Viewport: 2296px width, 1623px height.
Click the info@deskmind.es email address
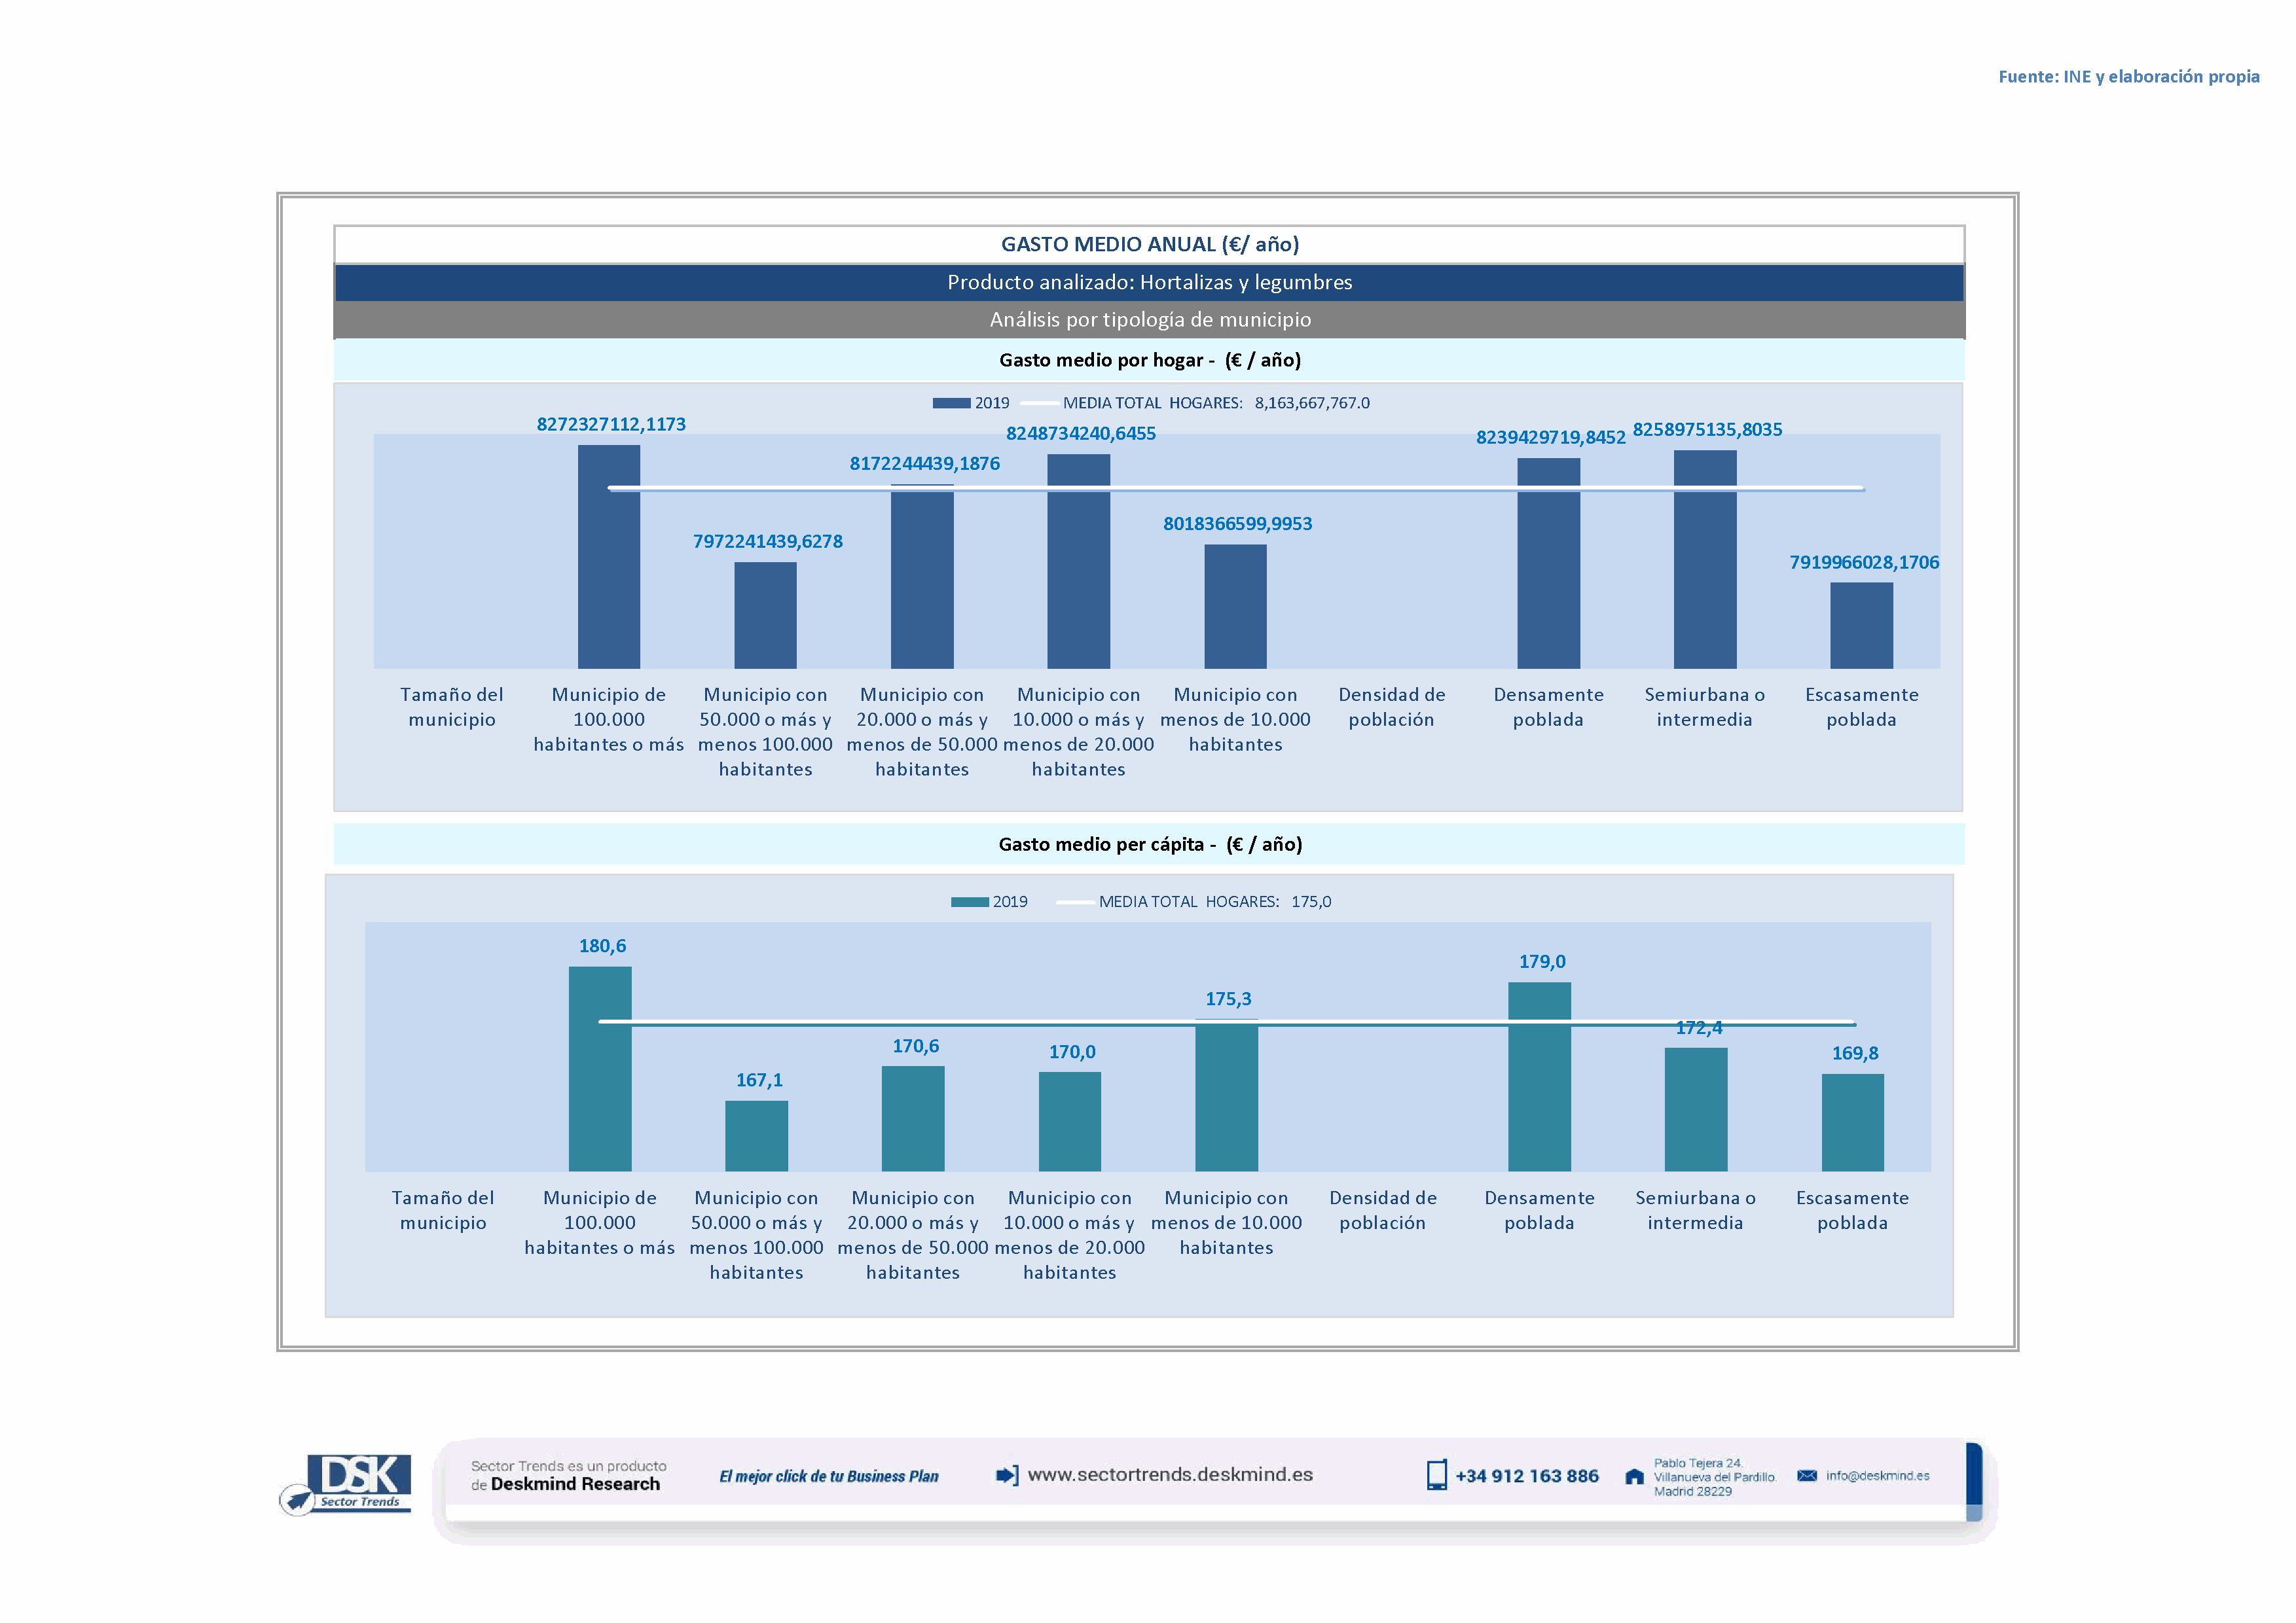[x=1877, y=1475]
